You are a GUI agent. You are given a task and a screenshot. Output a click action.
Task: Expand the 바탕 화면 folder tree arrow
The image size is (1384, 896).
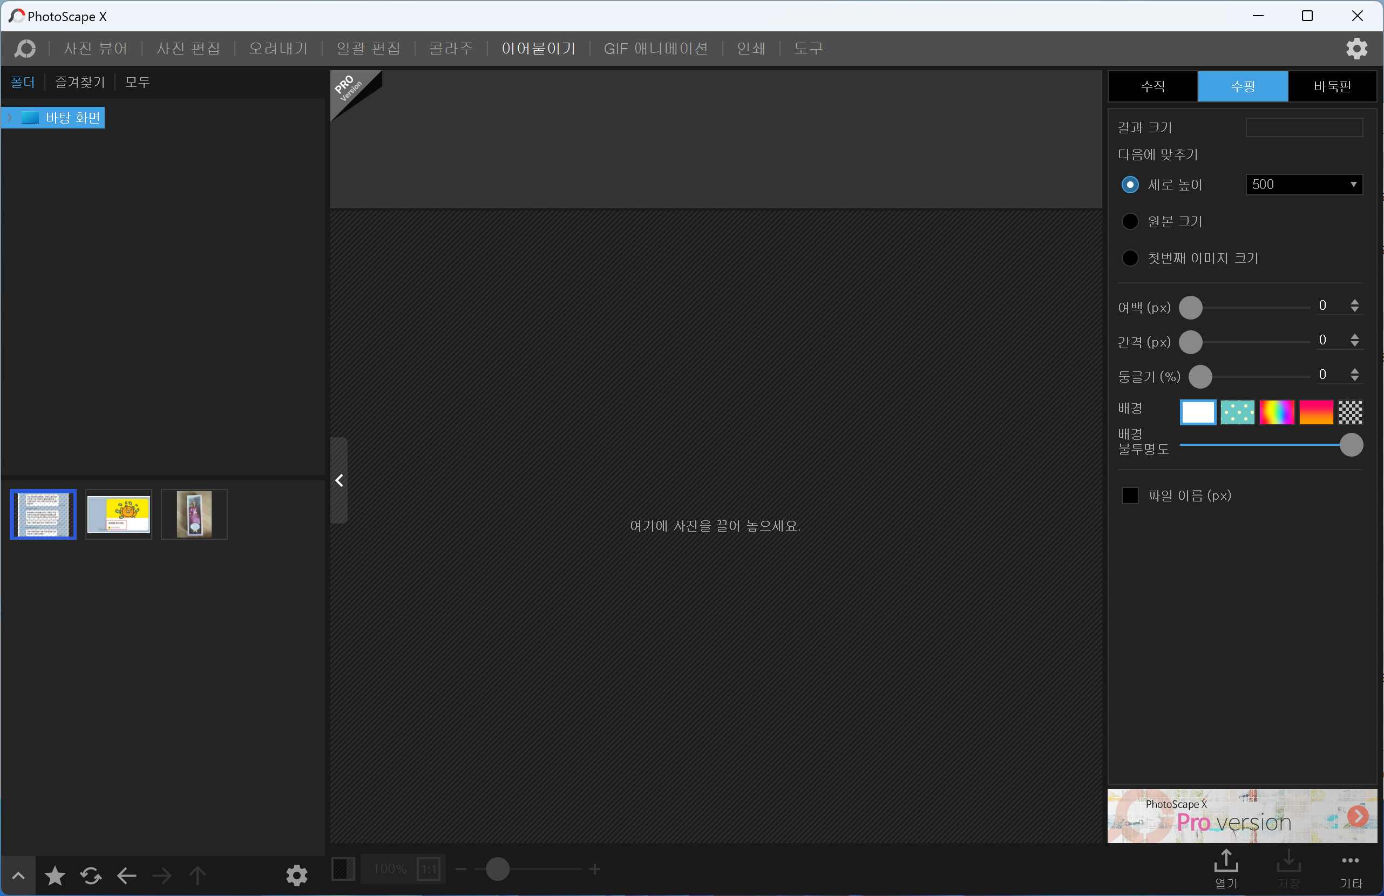(x=9, y=118)
